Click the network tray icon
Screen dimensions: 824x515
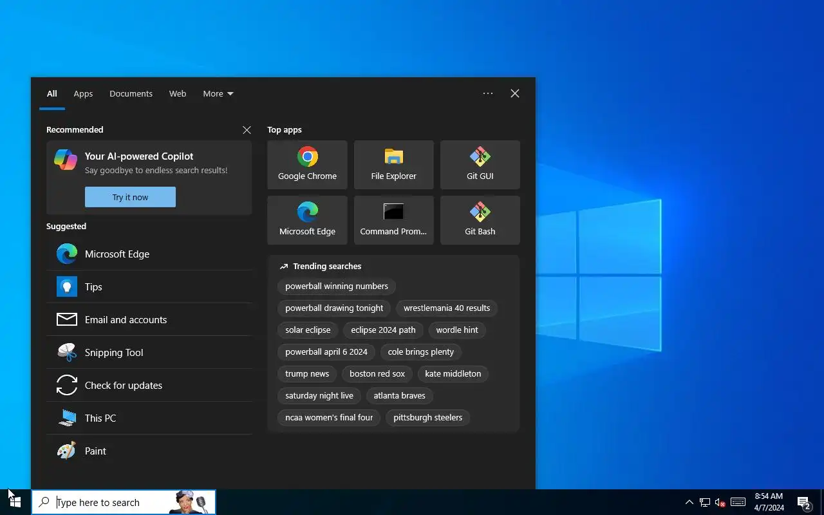pos(705,502)
